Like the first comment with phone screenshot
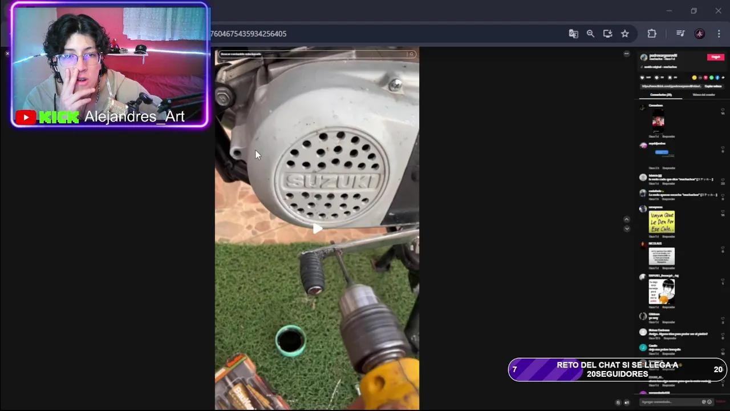Screen dimensions: 730x411 [723, 110]
